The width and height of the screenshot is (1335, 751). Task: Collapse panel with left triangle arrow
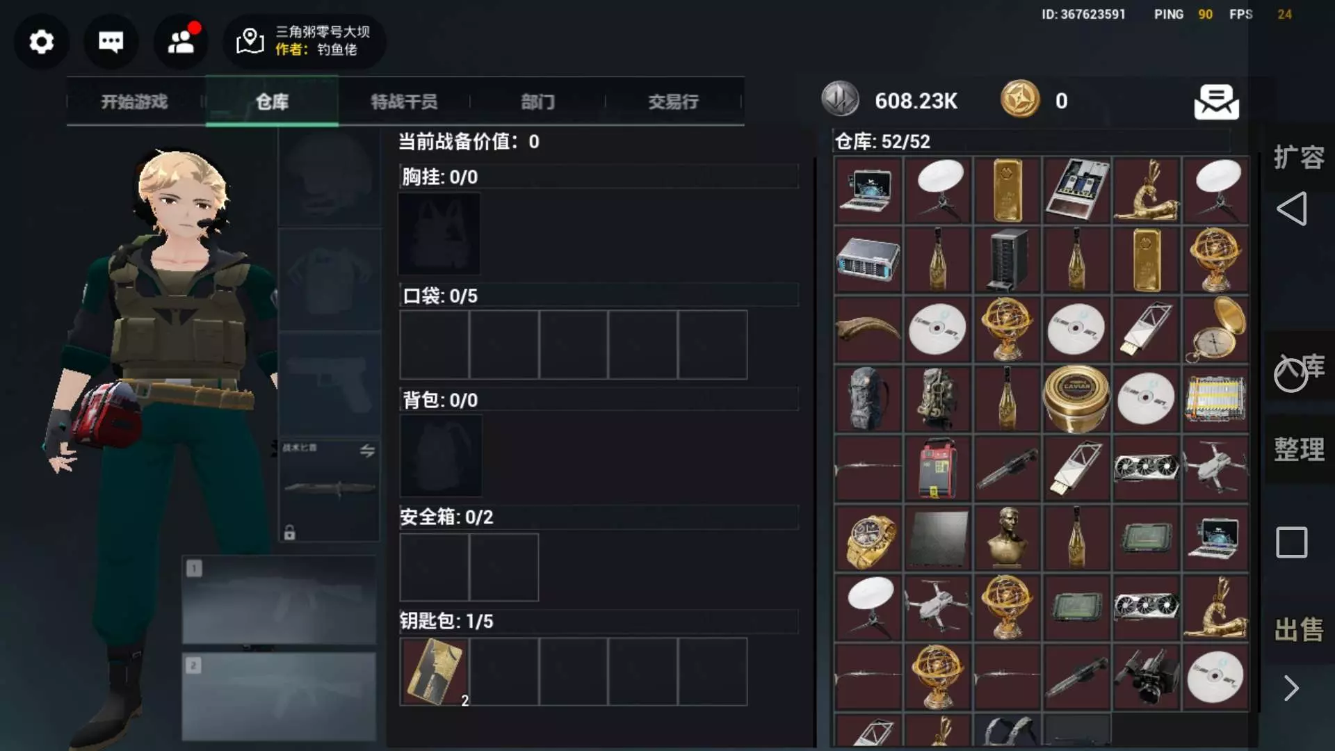click(1292, 209)
